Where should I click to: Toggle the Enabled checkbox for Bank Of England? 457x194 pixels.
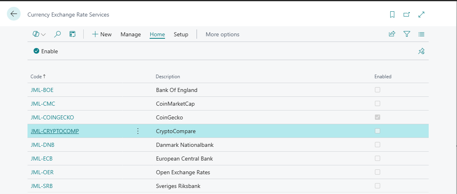pyautogui.click(x=377, y=90)
